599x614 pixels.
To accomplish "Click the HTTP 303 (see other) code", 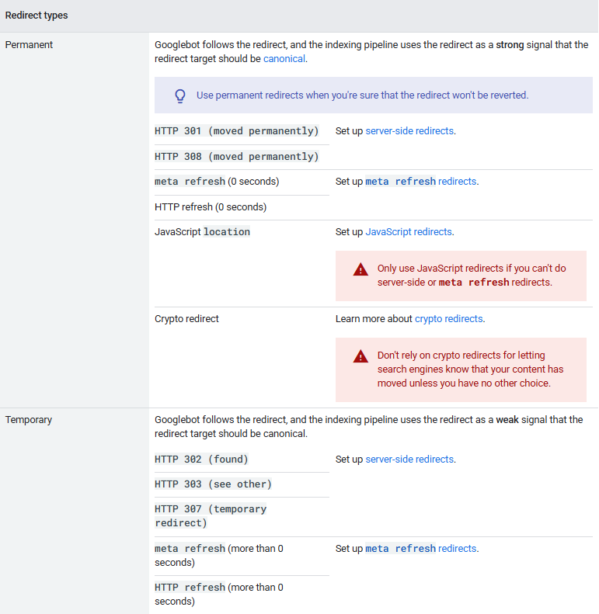I will coord(213,484).
